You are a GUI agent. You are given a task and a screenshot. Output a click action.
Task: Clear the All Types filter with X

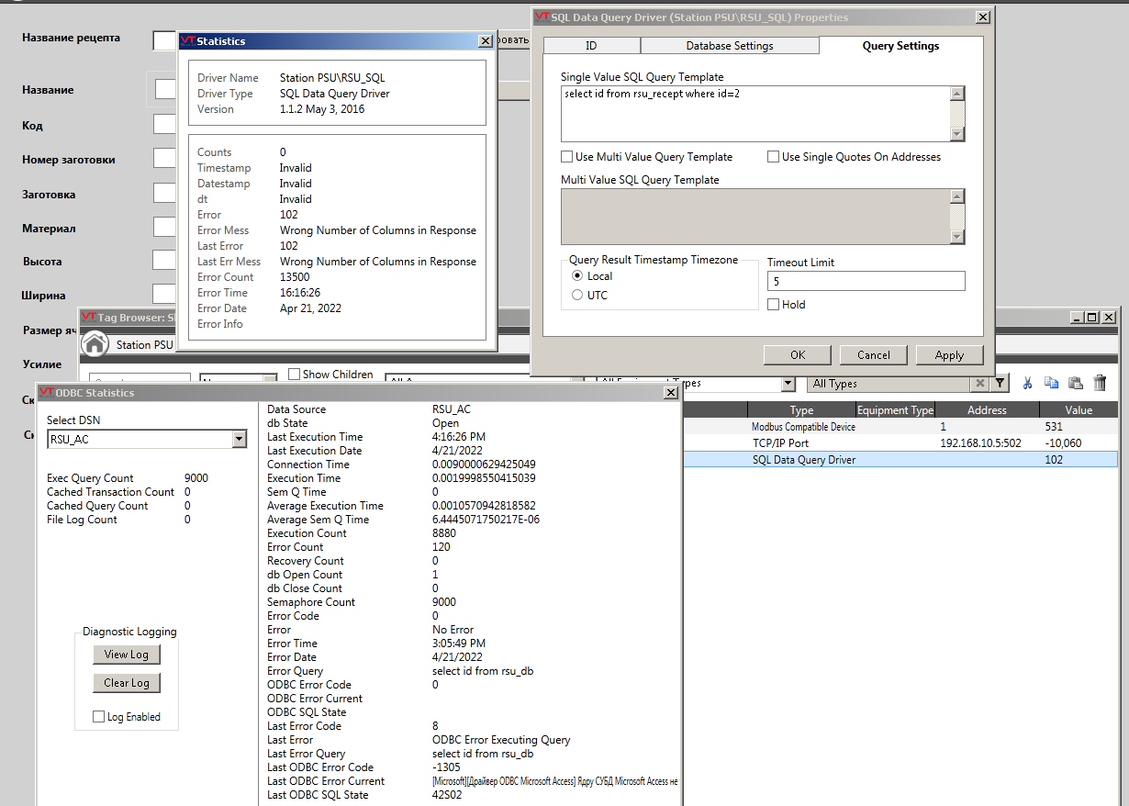(x=980, y=384)
